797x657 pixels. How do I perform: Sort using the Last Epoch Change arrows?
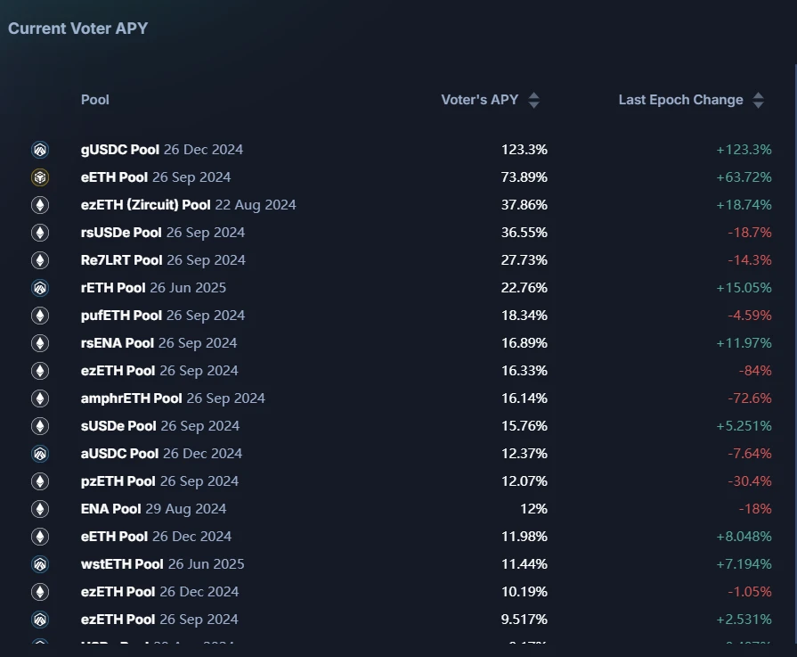pyautogui.click(x=758, y=100)
